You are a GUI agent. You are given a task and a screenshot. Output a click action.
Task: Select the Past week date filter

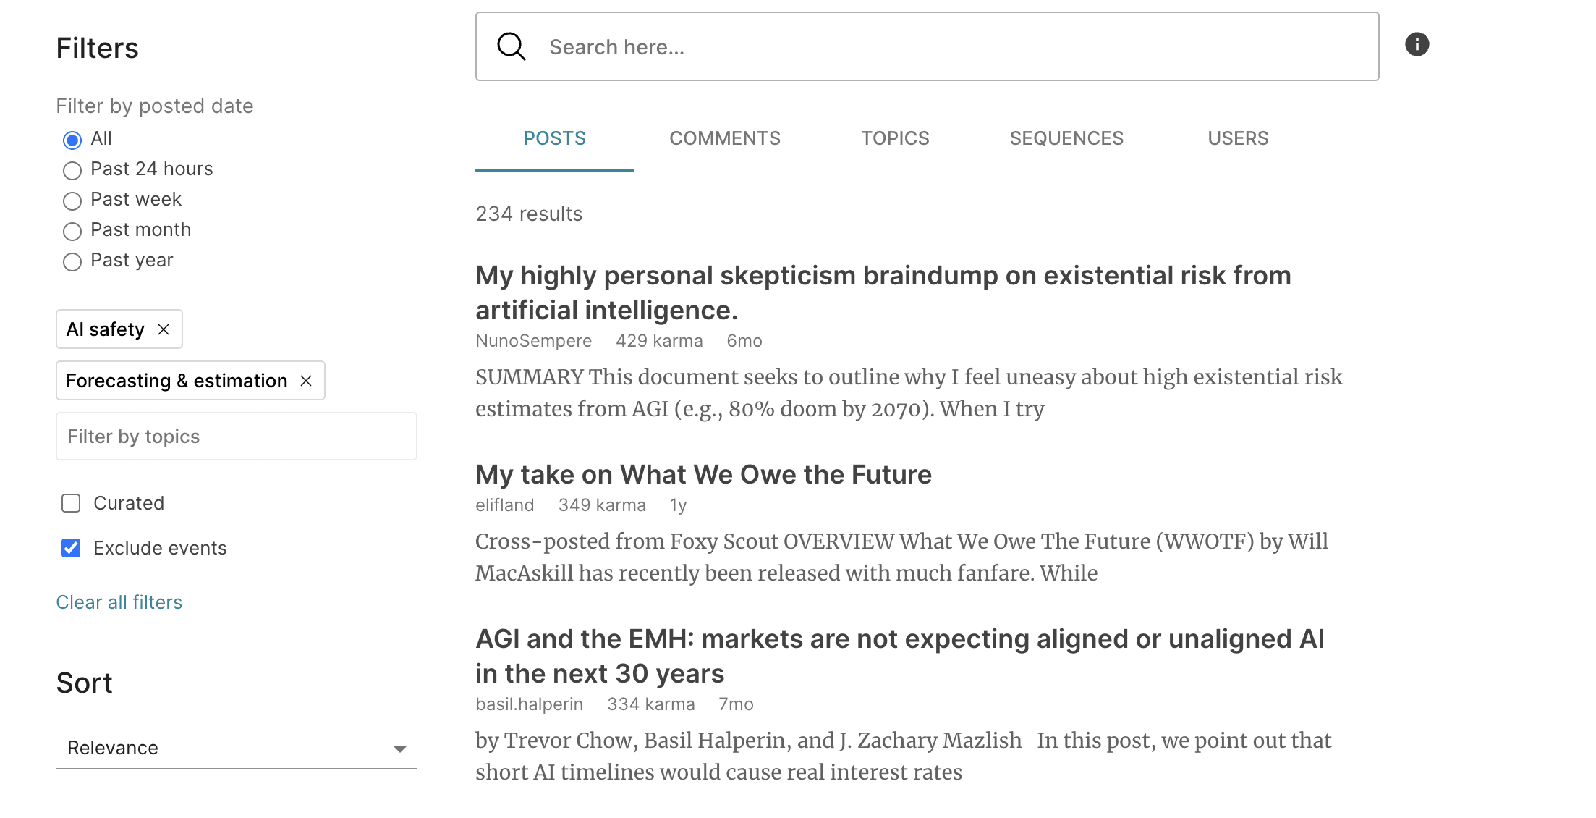pos(72,201)
